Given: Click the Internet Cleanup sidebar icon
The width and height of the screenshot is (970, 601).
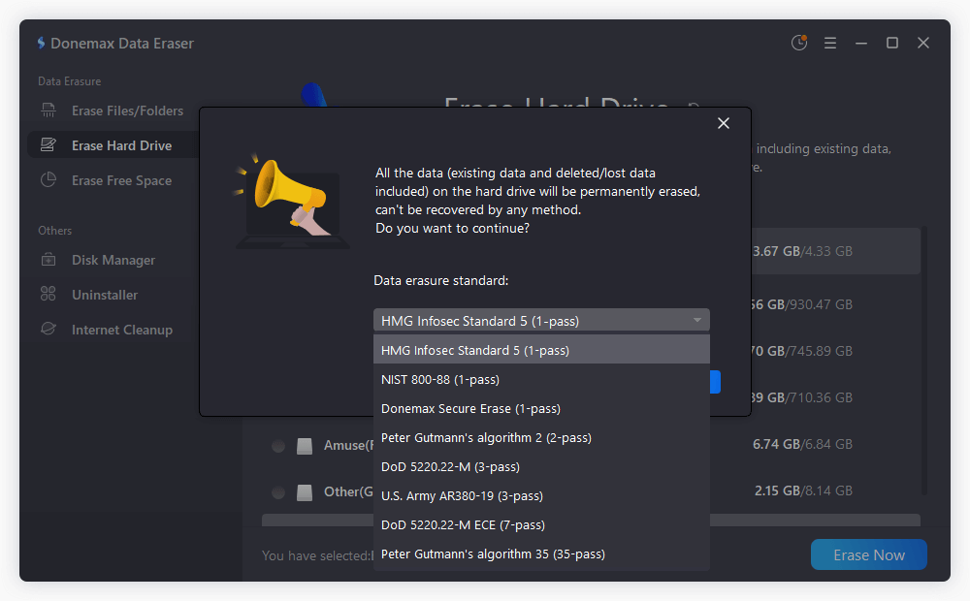Looking at the screenshot, I should 48,330.
